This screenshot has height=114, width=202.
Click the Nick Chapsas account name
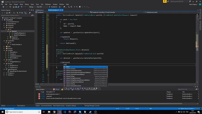(193, 4)
